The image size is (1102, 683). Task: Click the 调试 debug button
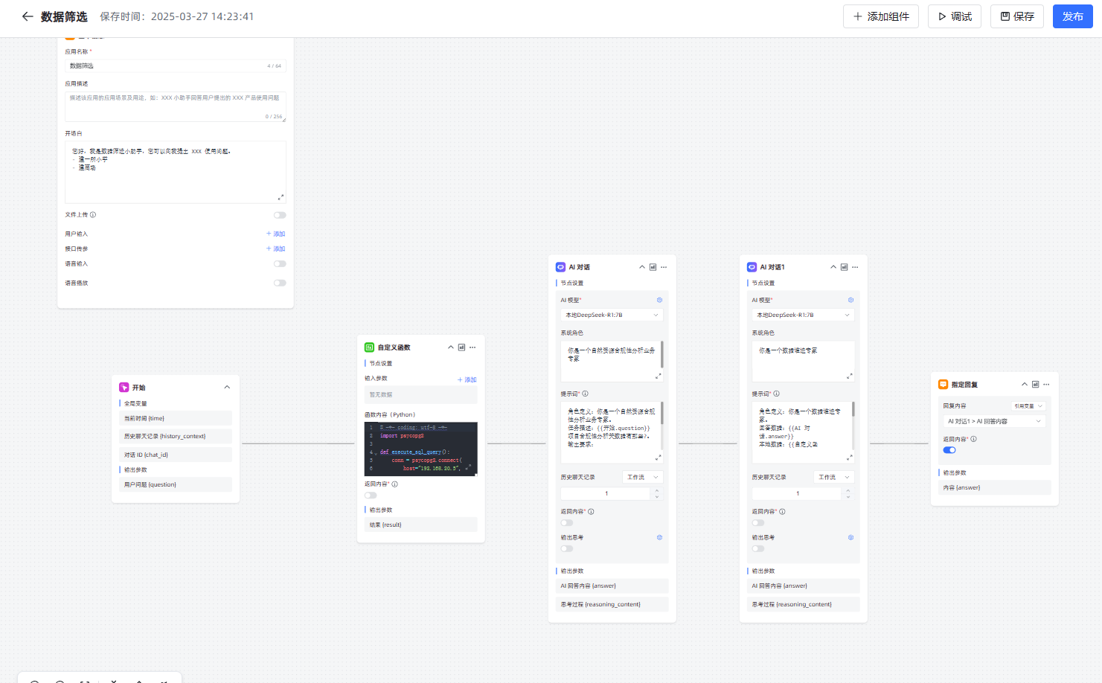pyautogui.click(x=955, y=16)
